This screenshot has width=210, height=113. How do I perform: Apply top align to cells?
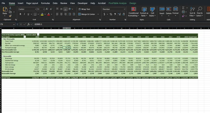pos(57,9)
